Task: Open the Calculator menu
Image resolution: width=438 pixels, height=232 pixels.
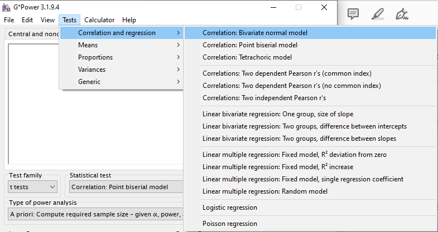Action: pyautogui.click(x=99, y=20)
